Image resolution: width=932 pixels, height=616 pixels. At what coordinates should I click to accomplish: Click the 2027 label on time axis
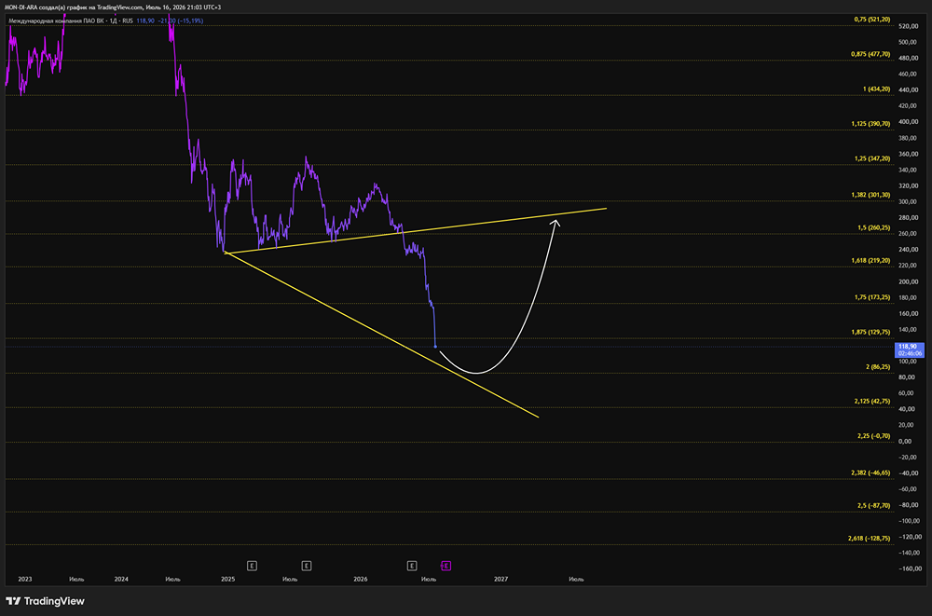coord(501,579)
